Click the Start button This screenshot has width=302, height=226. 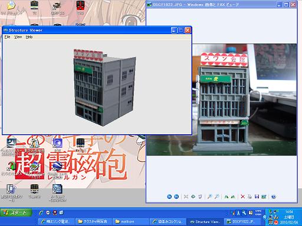pyautogui.click(x=16, y=212)
